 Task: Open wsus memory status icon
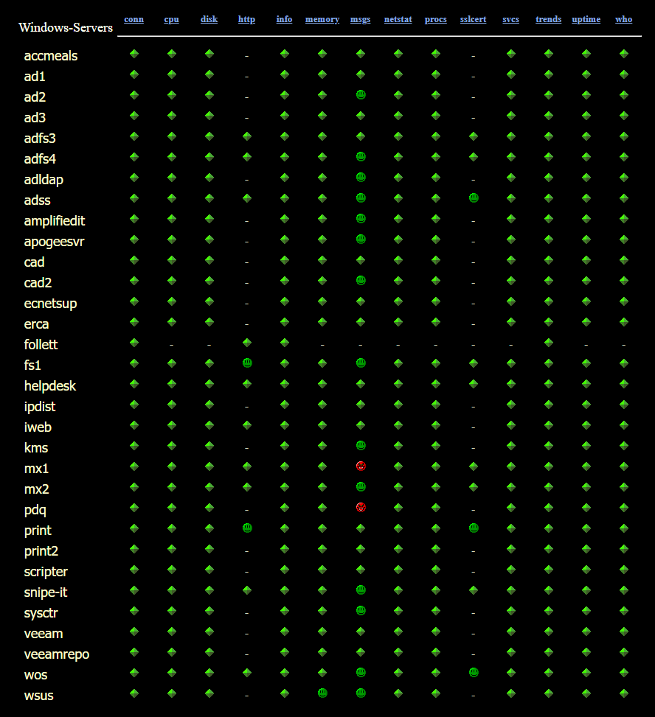[322, 693]
